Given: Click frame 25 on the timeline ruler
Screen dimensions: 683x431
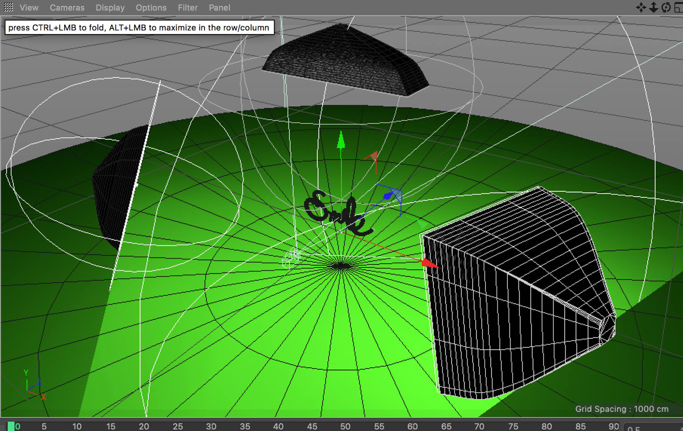Looking at the screenshot, I should click(177, 426).
